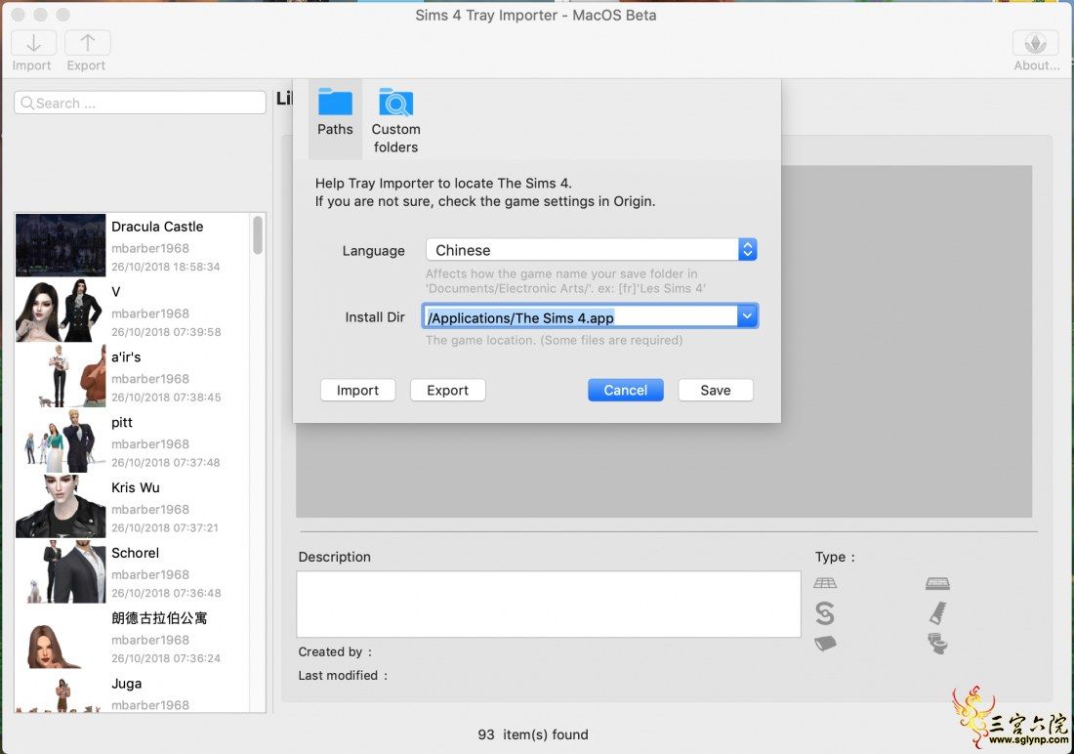Click the "Help Tray Importer to locate The Sims 4." text
This screenshot has width=1074, height=754.
coord(443,183)
